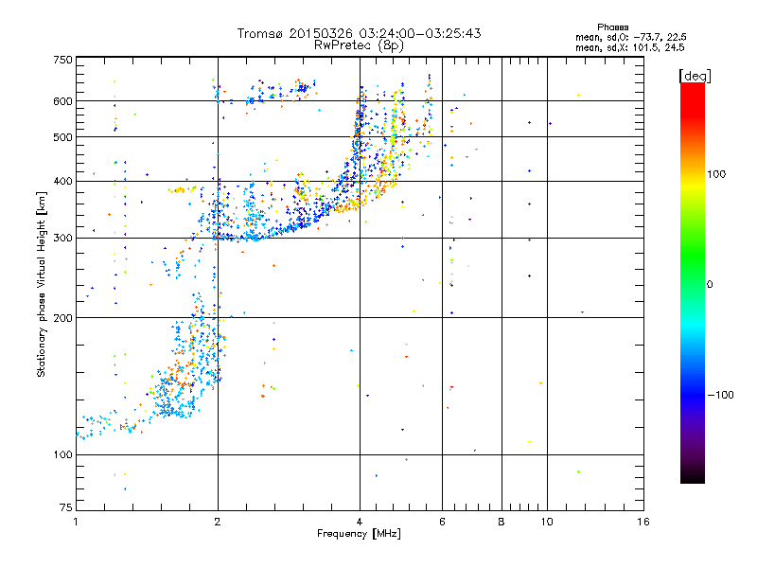
Task: Click the y-axis tick label '400'
Action: 62,181
